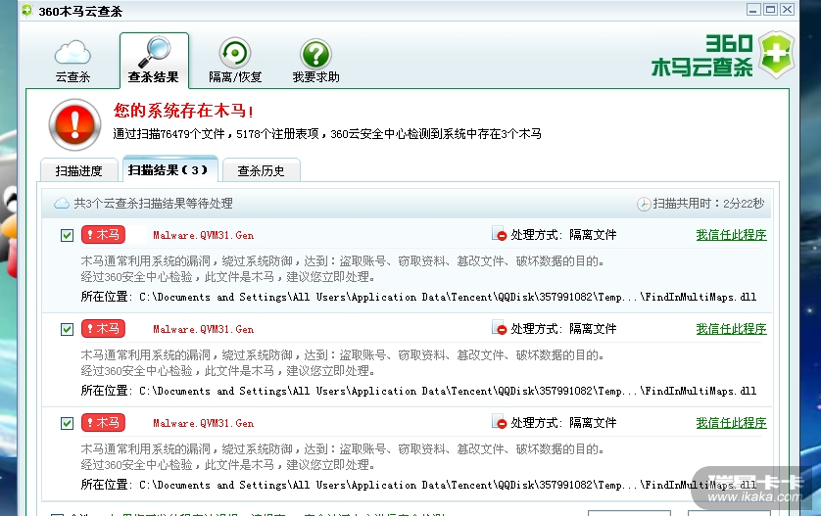Image resolution: width=821 pixels, height=516 pixels.
Task: Click 我信任此程序 link for first result
Action: coord(731,235)
